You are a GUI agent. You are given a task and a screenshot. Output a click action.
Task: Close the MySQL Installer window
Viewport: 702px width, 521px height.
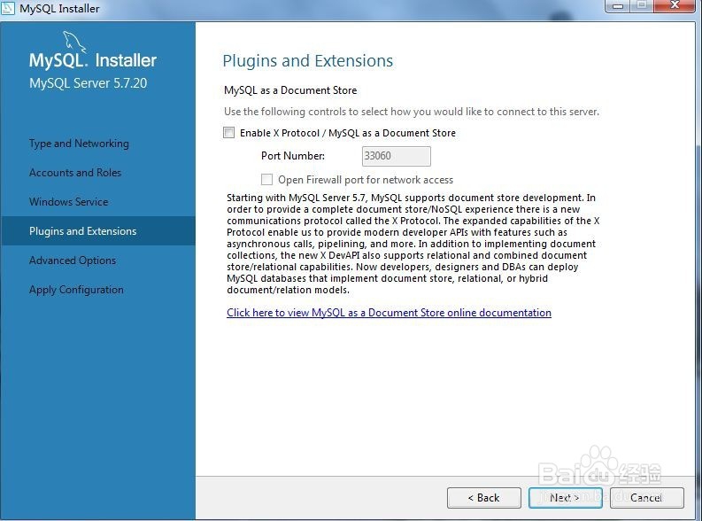[x=675, y=6]
